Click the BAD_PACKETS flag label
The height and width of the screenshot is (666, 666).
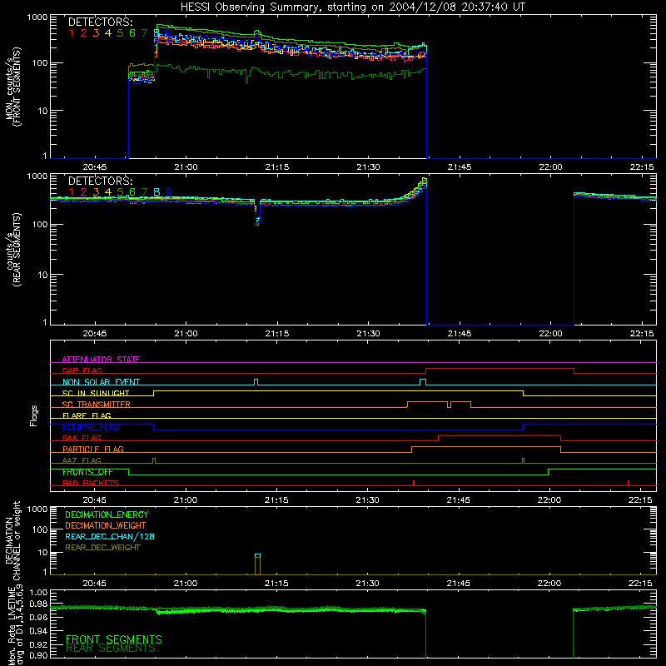tap(91, 483)
